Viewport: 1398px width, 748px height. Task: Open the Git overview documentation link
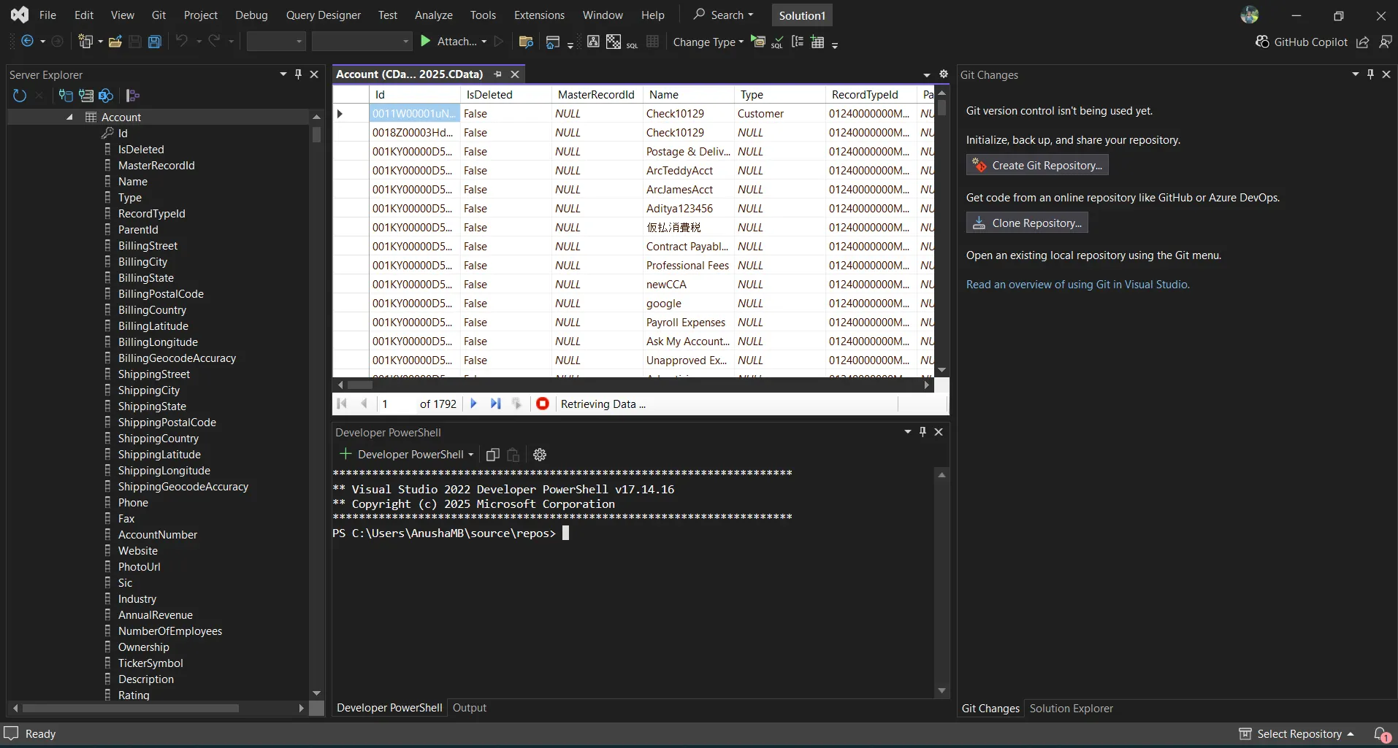click(1077, 284)
